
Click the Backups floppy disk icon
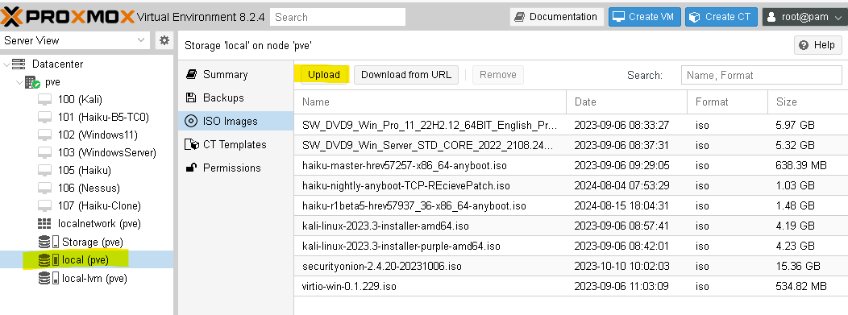(x=191, y=97)
